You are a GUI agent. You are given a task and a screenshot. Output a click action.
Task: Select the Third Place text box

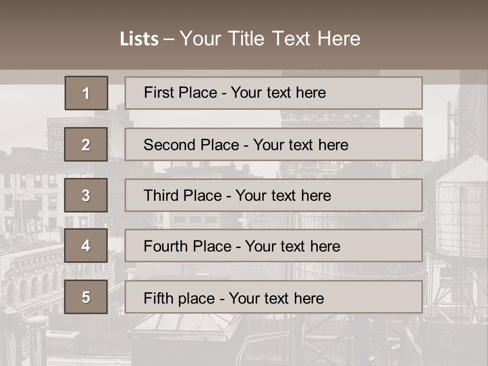point(273,195)
